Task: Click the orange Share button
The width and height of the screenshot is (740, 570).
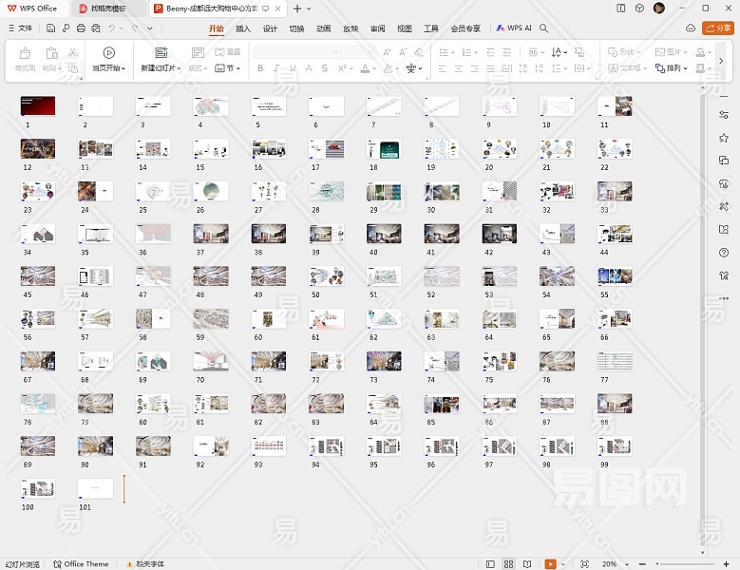Action: click(x=717, y=28)
